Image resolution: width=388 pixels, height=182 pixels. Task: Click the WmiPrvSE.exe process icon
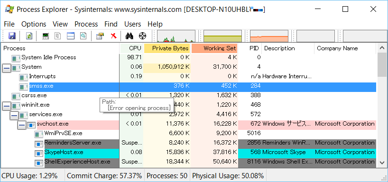pyautogui.click(x=39, y=134)
